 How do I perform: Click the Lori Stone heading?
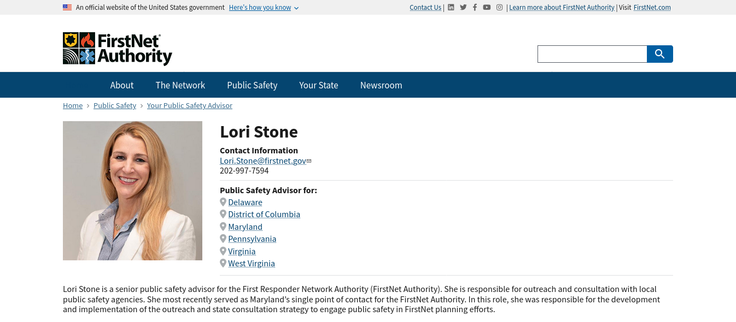(x=259, y=132)
